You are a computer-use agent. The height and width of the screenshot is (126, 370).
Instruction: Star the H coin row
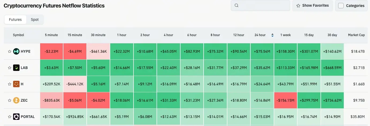point(10,84)
